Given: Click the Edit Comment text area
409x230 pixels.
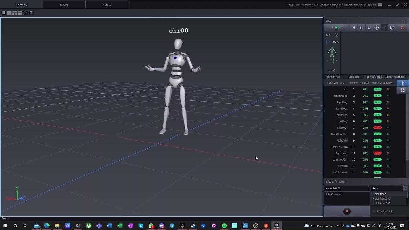Looking at the screenshot, I should [347, 198].
